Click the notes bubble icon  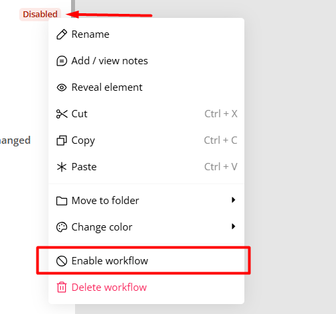click(x=62, y=61)
